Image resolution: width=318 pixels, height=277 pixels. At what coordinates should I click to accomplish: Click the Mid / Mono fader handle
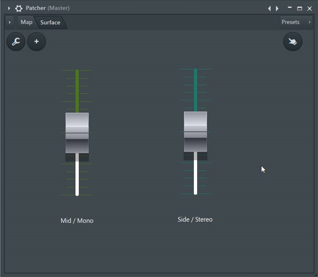coord(77,133)
